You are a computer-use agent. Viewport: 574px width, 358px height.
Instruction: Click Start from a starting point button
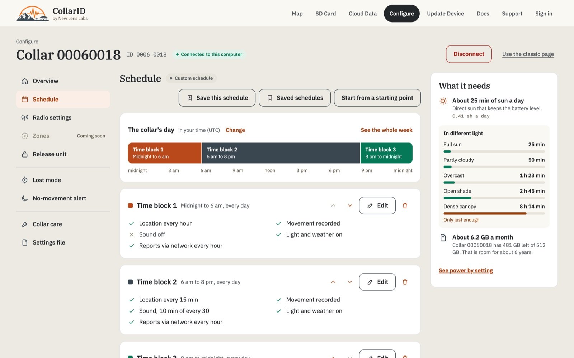point(377,98)
